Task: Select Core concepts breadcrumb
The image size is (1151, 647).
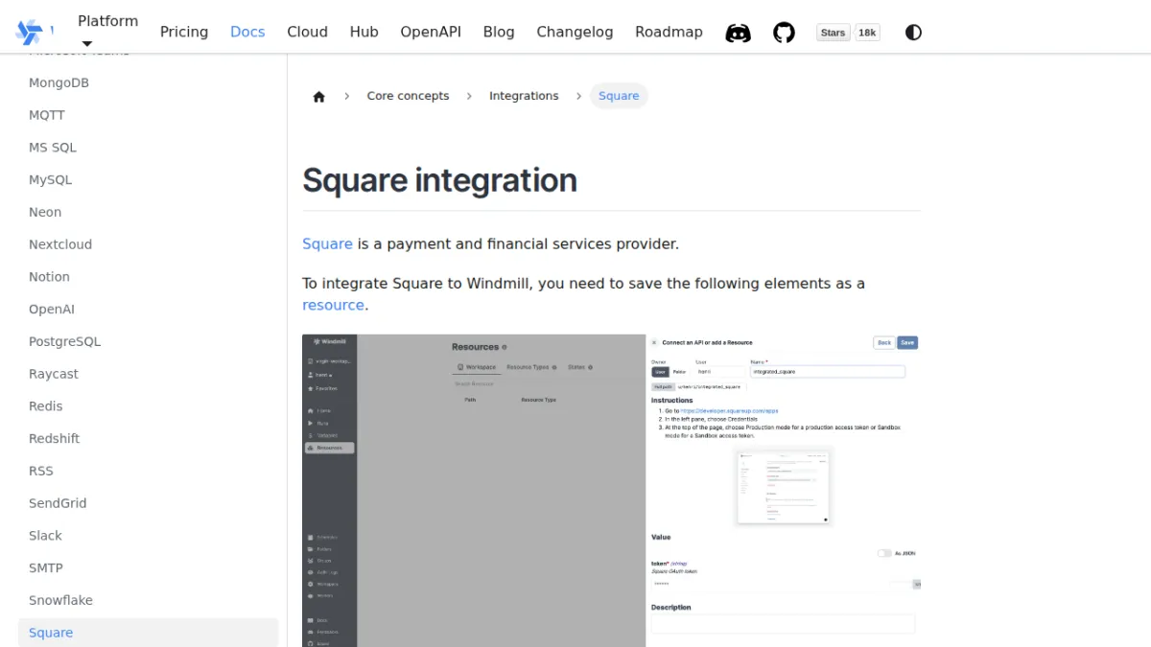Action: pyautogui.click(x=408, y=96)
